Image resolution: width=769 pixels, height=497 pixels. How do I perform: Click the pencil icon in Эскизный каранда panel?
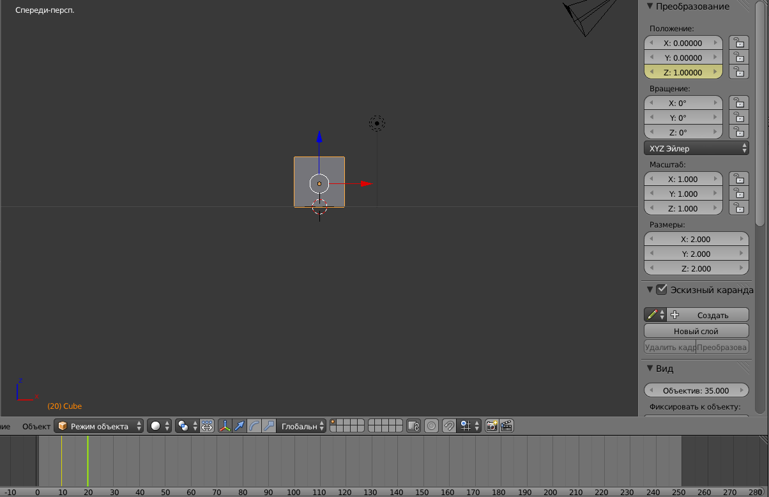[x=652, y=314]
